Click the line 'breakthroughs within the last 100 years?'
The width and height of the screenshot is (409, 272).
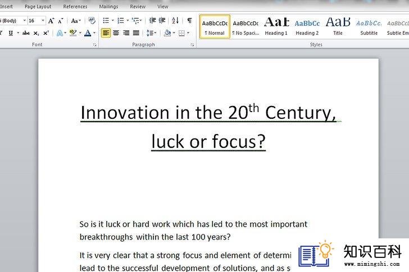(x=155, y=237)
